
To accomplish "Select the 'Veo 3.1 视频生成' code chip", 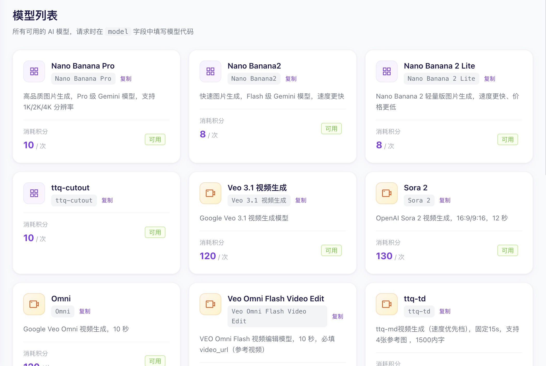I will coord(259,200).
